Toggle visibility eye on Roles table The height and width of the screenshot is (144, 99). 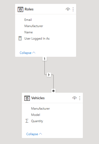[68, 9]
